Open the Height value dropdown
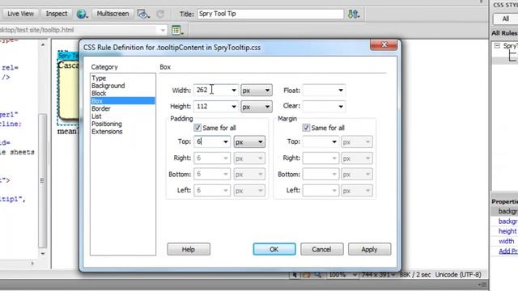Image resolution: width=518 pixels, height=291 pixels. click(x=234, y=107)
